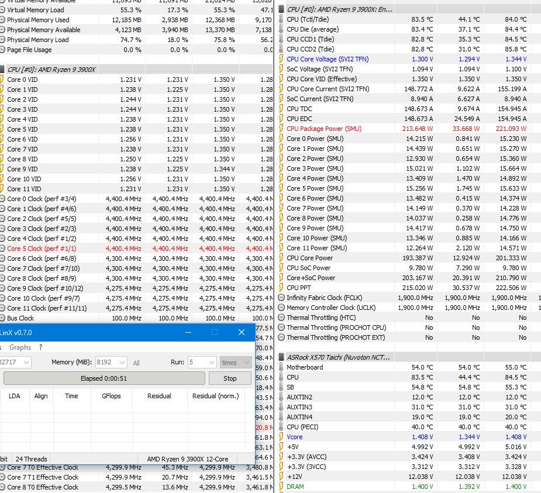Click the Elapsed 0:00:51 progress bar

pyautogui.click(x=104, y=378)
